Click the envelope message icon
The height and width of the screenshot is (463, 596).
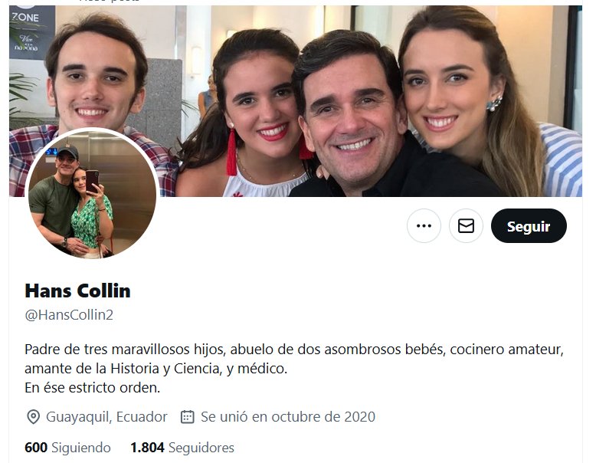[x=466, y=226]
